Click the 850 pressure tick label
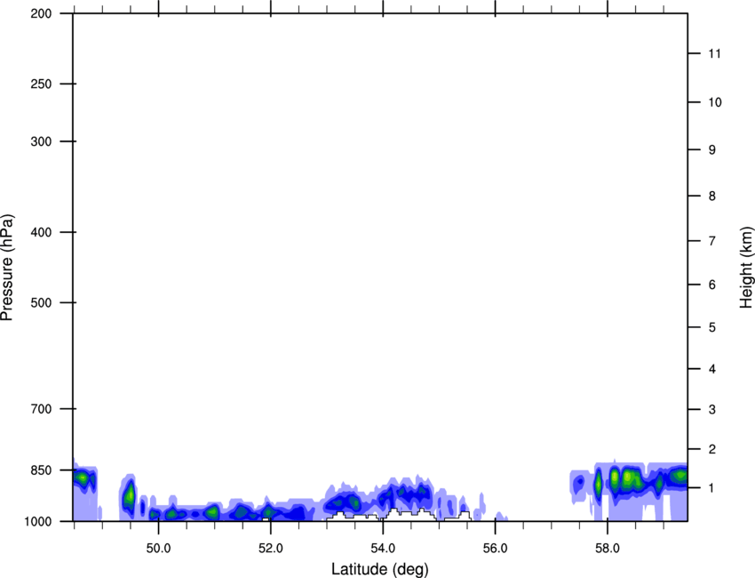This screenshot has width=755, height=578. click(41, 470)
